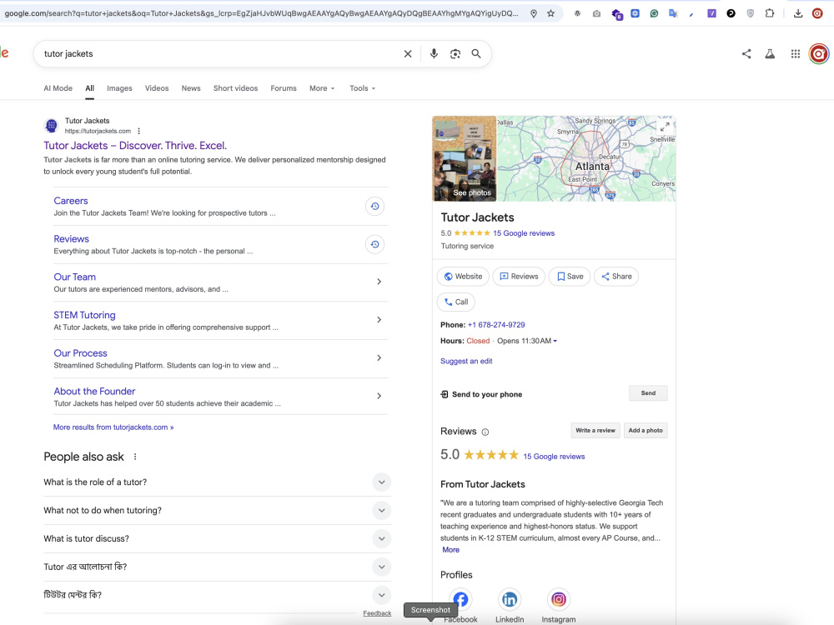
Task: Switch to Videos tab
Action: (157, 88)
